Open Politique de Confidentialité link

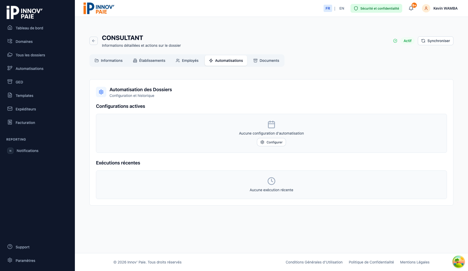coord(371,262)
